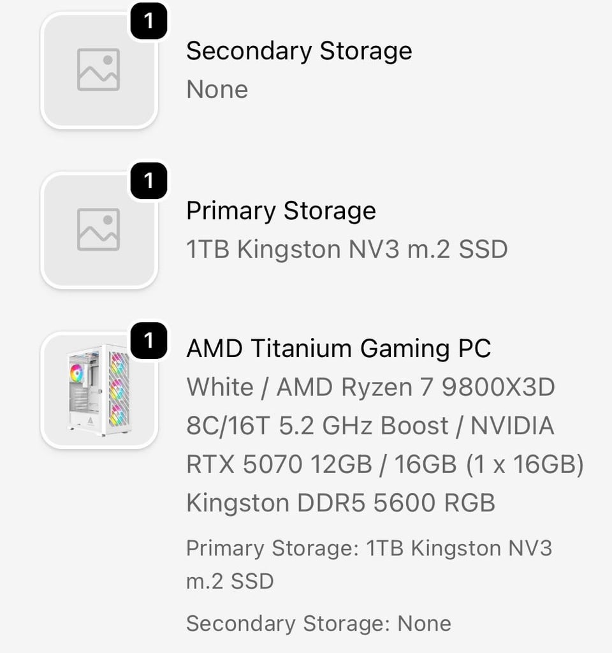Select the Secondary Storage item title
The height and width of the screenshot is (653, 612).
(298, 51)
